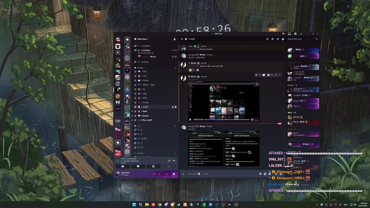Screen dimensions: 370x208
Task: Open video in fullscreen mode
Action: click(x=256, y=119)
